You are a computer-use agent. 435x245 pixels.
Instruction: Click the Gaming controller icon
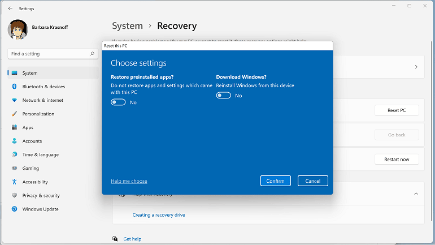tap(15, 168)
